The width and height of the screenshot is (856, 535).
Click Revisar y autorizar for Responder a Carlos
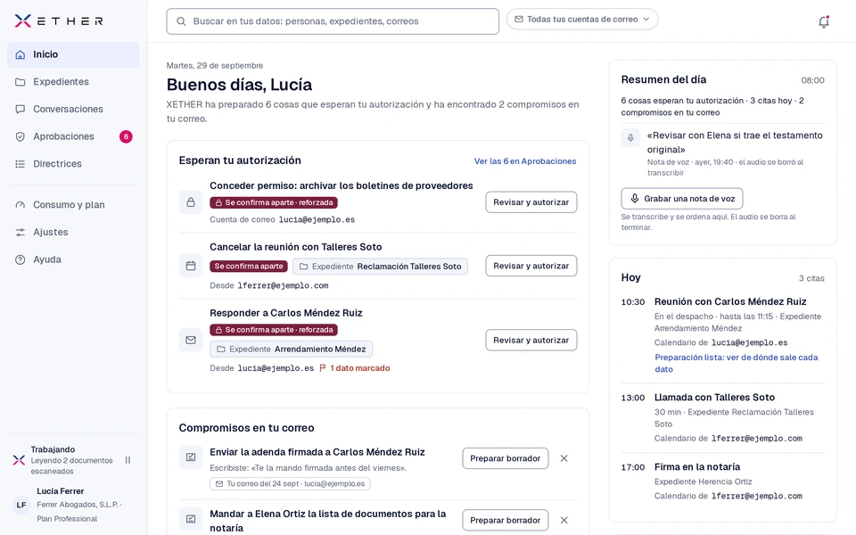tap(531, 340)
